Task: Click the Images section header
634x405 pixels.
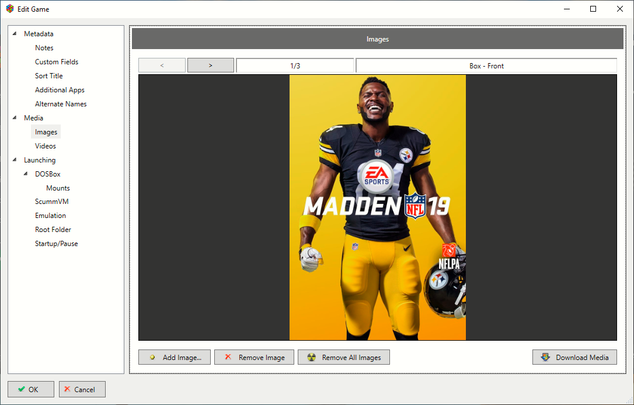Action: pos(378,39)
